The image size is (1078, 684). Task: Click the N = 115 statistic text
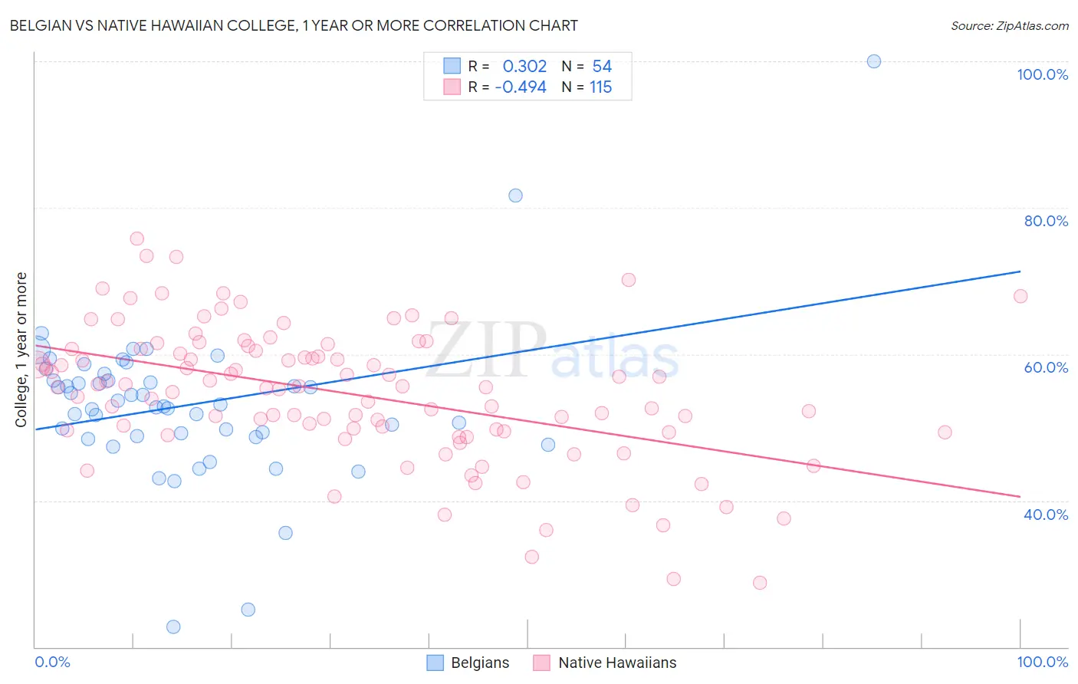pyautogui.click(x=587, y=87)
